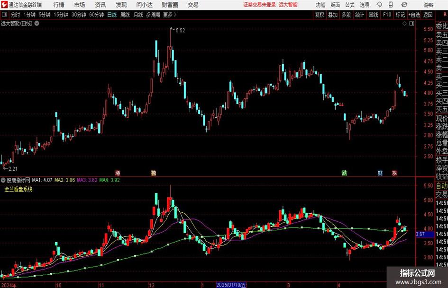Click the MA4: 3.92 indicator value

pyautogui.click(x=110, y=180)
